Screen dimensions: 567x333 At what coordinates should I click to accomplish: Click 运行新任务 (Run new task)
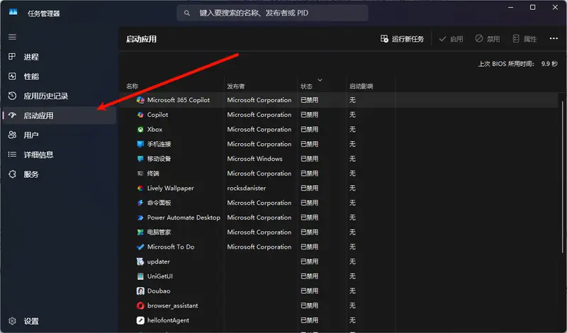402,39
